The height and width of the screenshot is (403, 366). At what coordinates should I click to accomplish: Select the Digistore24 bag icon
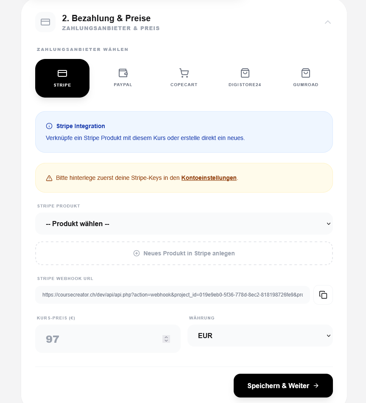click(245, 73)
